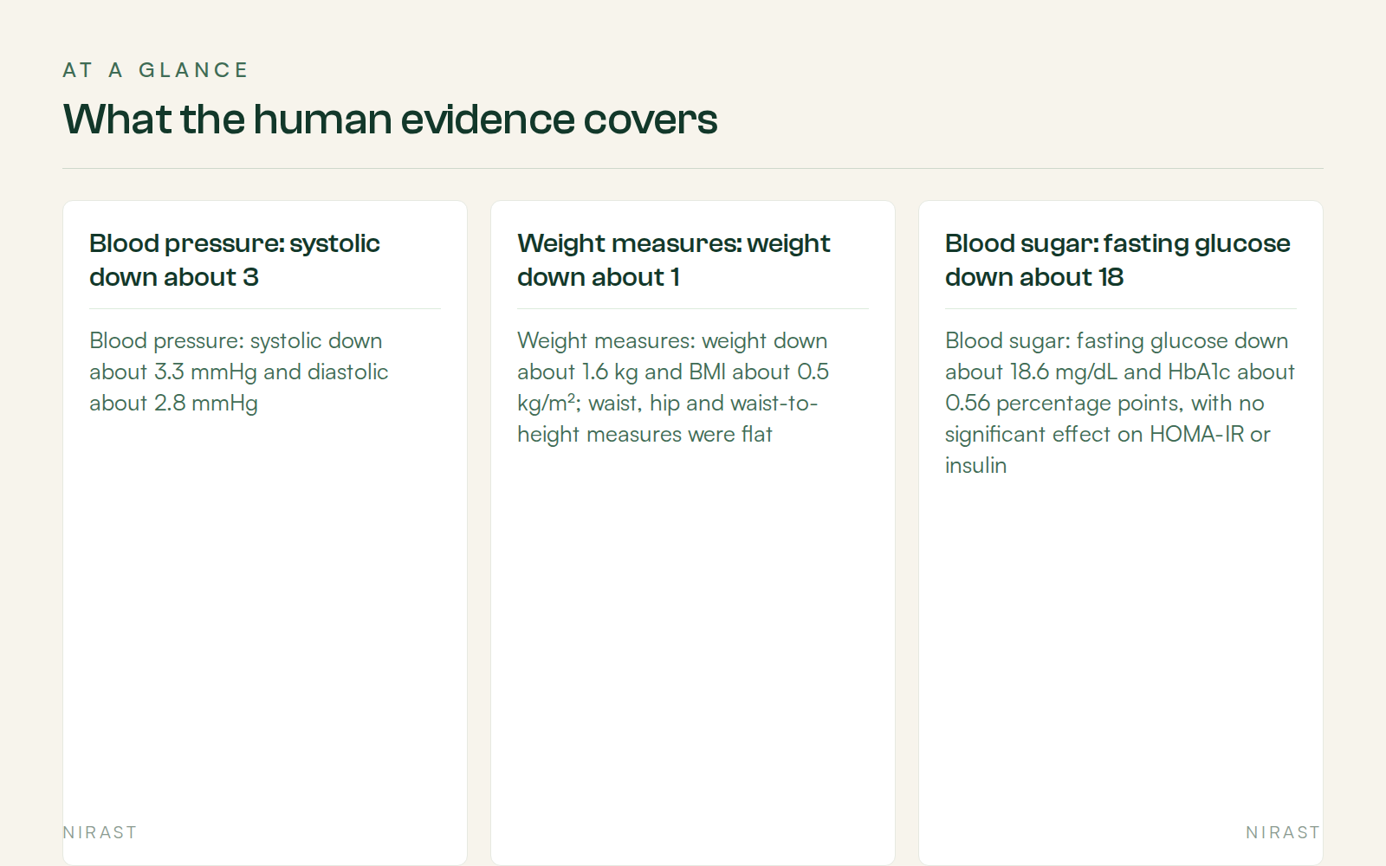Click the blood pressure body text mentioning 3.3 mmHg

(239, 372)
